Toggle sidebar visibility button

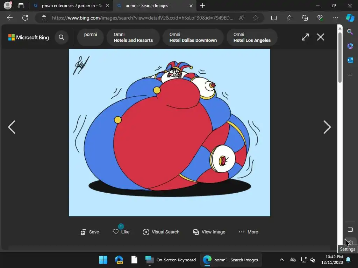(350, 230)
